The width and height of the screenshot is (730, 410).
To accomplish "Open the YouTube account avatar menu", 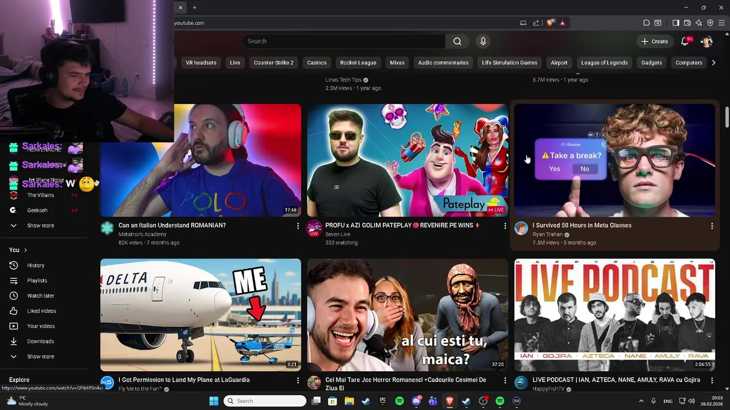I will [x=706, y=41].
